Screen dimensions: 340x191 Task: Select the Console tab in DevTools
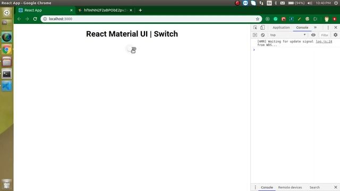click(302, 28)
